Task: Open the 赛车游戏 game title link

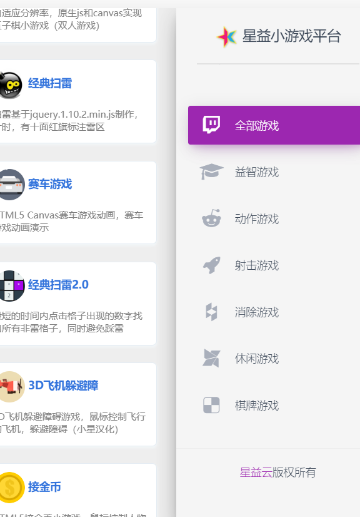Action: (x=50, y=184)
